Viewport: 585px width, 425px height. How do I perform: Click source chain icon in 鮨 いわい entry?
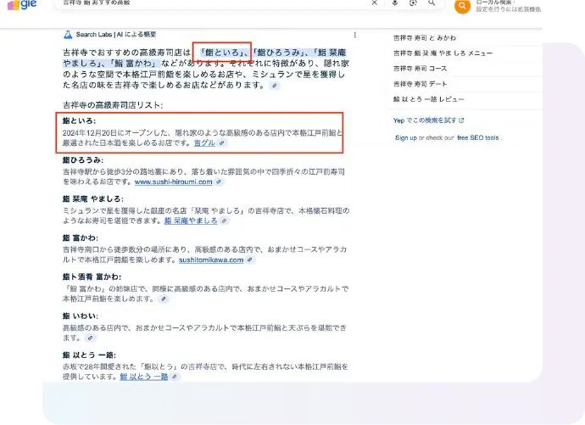point(90,338)
